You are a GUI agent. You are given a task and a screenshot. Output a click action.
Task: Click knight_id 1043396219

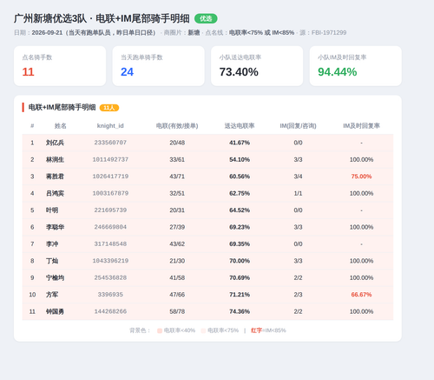(x=110, y=261)
